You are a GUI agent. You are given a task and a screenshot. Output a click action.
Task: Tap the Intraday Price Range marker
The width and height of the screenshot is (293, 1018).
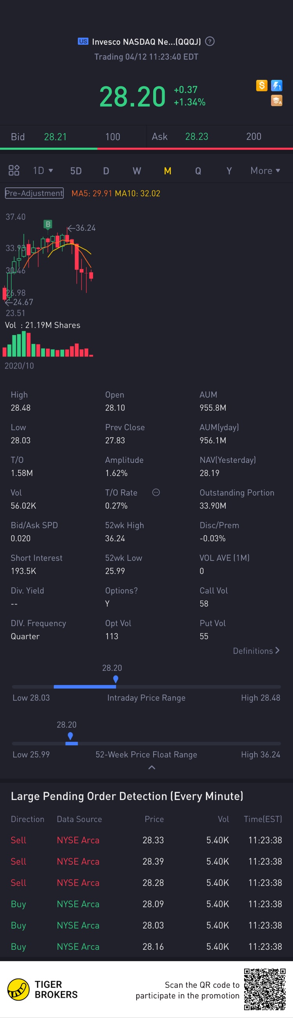click(x=115, y=679)
